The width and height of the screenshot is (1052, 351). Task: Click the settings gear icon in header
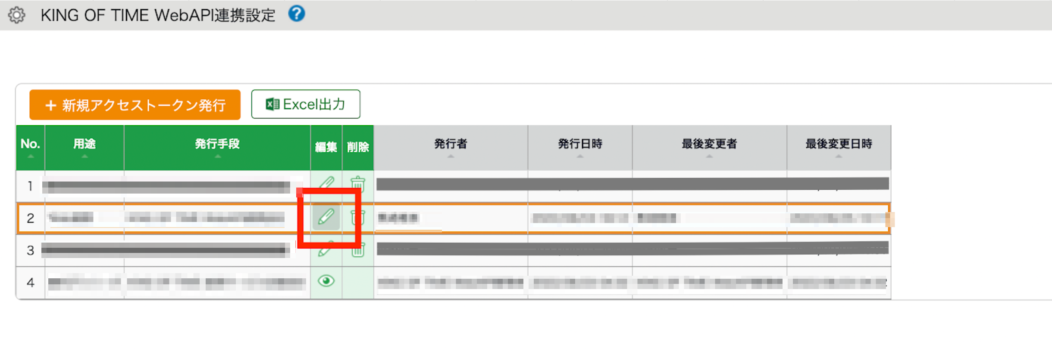click(17, 15)
